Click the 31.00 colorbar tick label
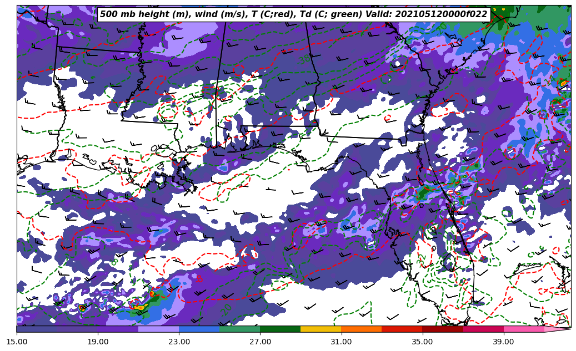 point(341,342)
